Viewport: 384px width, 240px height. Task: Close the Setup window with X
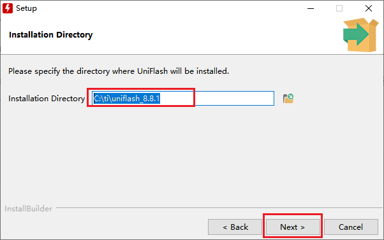[368, 8]
